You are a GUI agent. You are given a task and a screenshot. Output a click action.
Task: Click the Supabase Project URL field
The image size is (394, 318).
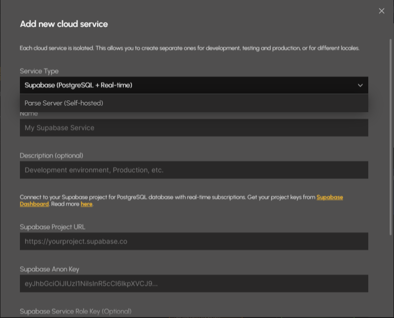click(194, 241)
